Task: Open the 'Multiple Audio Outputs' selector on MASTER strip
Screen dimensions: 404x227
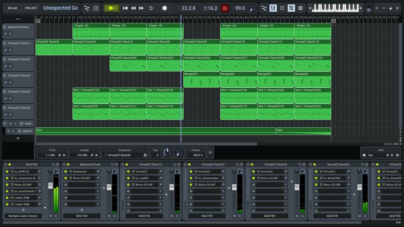Action: click(x=23, y=216)
